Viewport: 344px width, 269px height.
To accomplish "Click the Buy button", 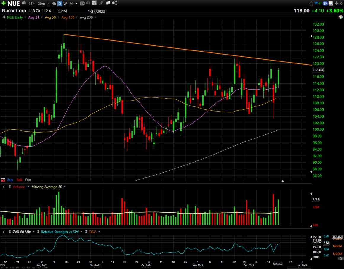I will pyautogui.click(x=10, y=180).
